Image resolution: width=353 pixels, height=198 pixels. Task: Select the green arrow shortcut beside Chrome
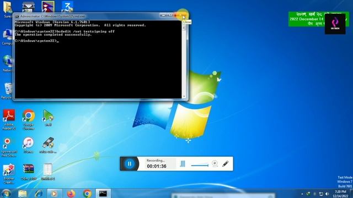click(x=48, y=118)
